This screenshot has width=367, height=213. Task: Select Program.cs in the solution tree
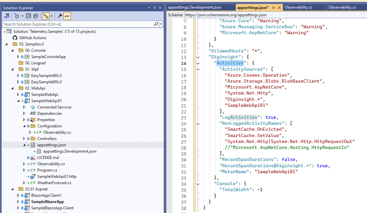(x=47, y=170)
